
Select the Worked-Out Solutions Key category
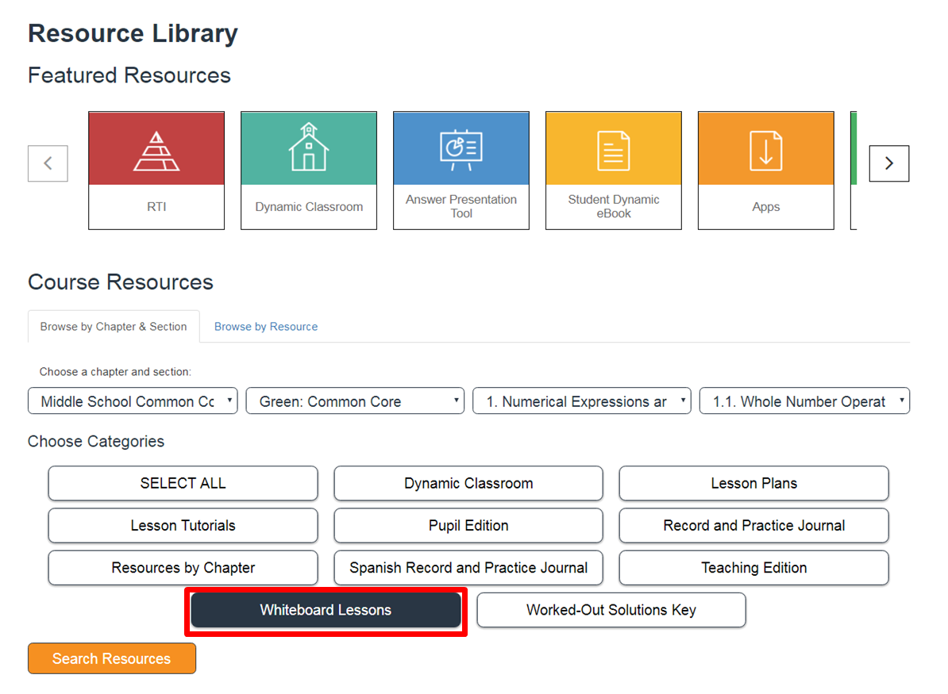[611, 610]
